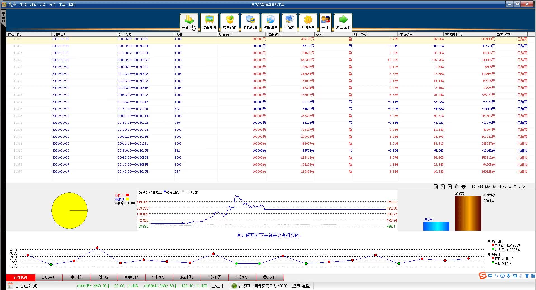
Task: Go to the first page of records
Action: coord(473,187)
